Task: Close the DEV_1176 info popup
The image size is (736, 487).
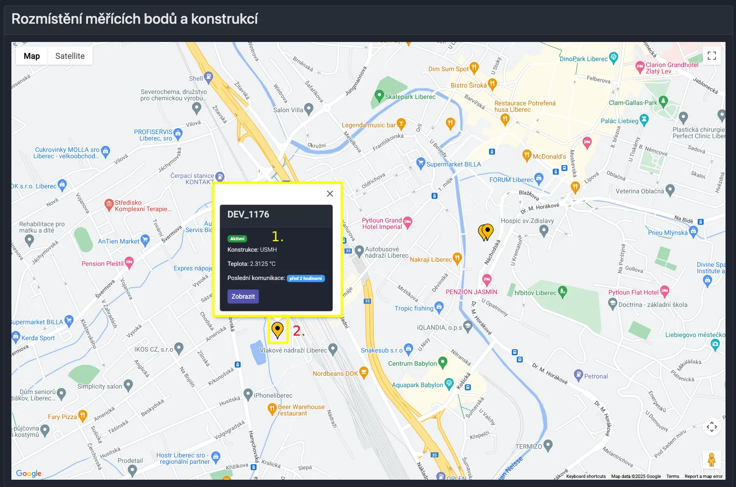Action: tap(329, 193)
